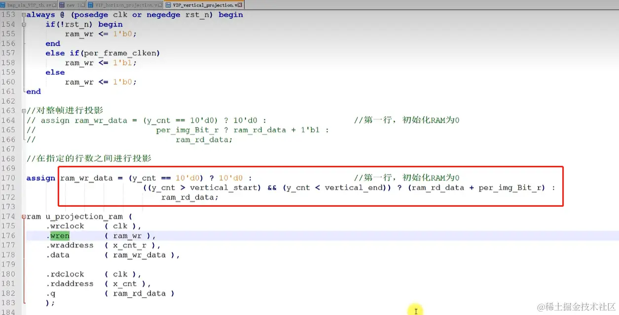Viewport: 619px width, 315px height.
Task: Click 'ram_rd_data;' on line 172
Action: point(190,197)
